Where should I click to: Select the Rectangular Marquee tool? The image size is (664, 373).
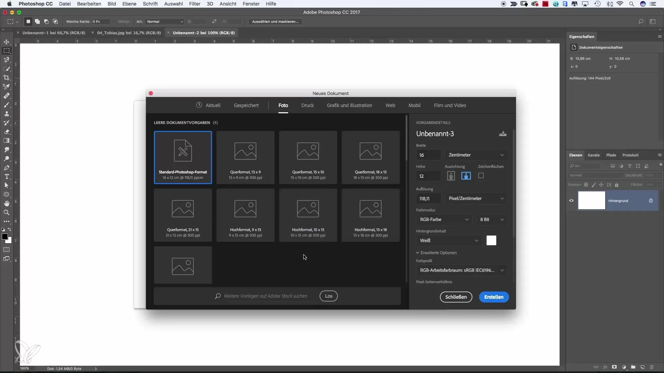point(7,51)
